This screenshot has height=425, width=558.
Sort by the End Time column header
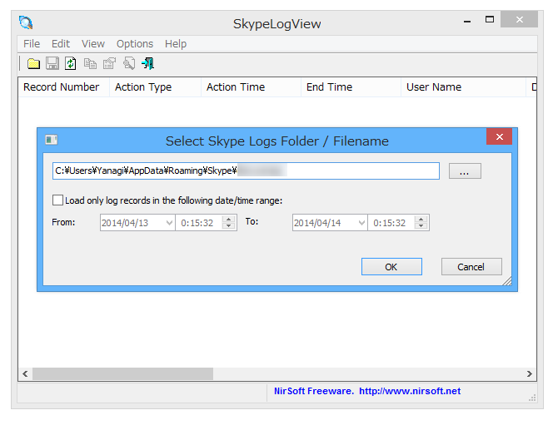point(351,87)
